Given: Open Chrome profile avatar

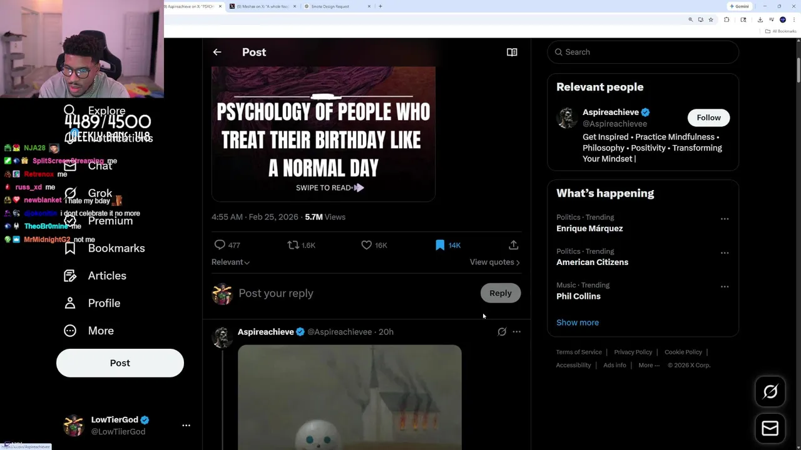Looking at the screenshot, I should click(x=783, y=20).
